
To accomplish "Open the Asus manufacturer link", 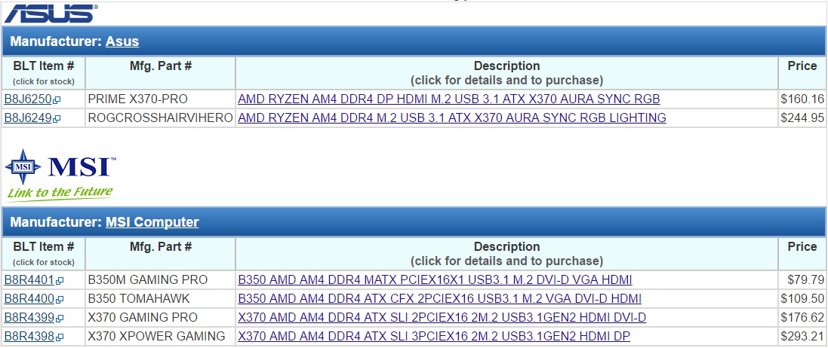I will pyautogui.click(x=122, y=41).
